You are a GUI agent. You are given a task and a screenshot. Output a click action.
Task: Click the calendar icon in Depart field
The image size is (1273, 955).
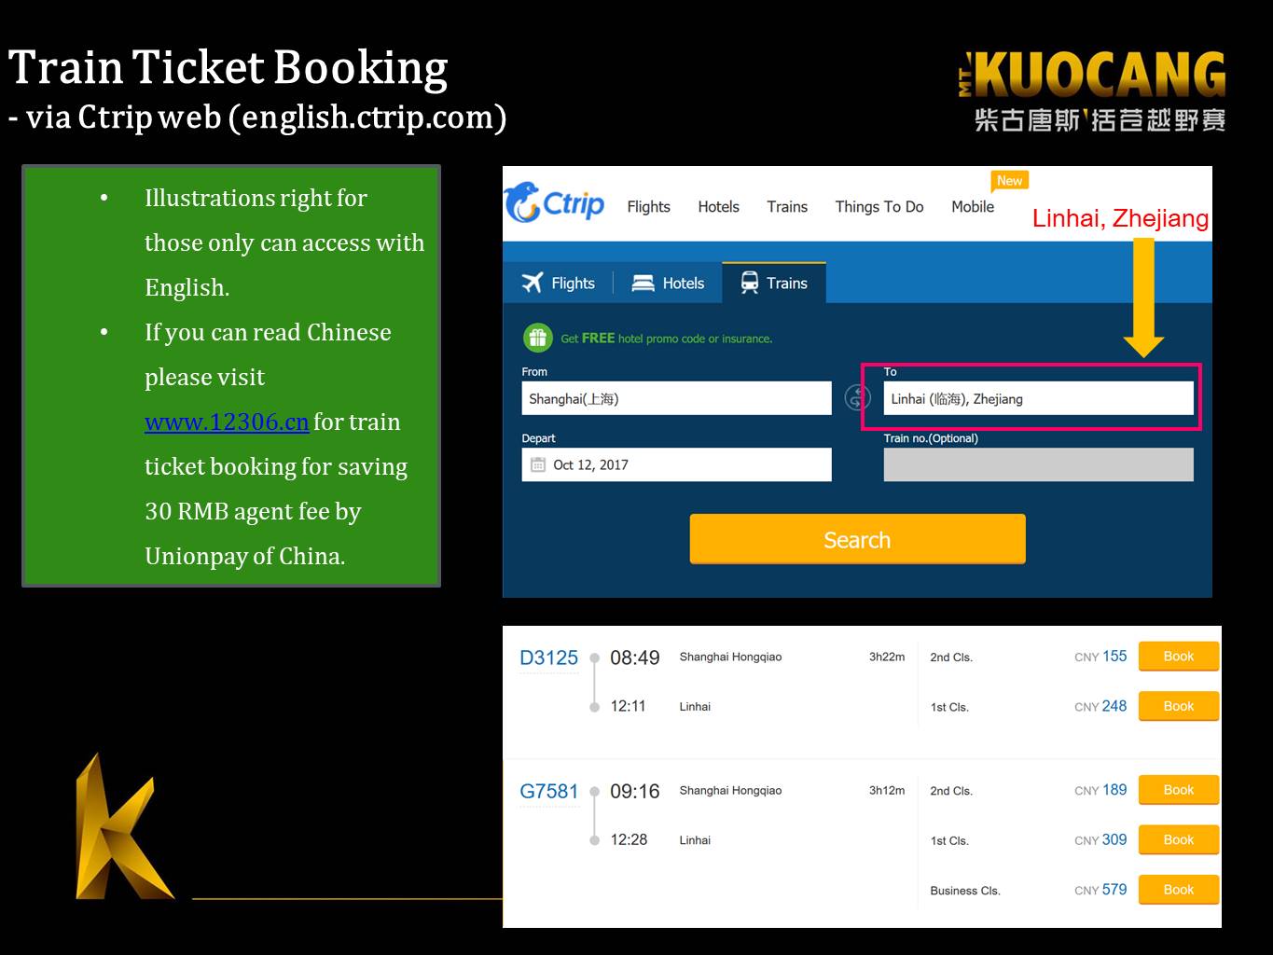[x=538, y=464]
